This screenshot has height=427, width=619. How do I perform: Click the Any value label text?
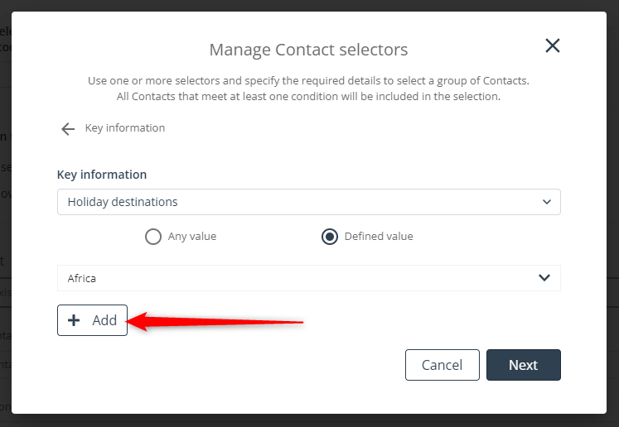[x=192, y=236]
